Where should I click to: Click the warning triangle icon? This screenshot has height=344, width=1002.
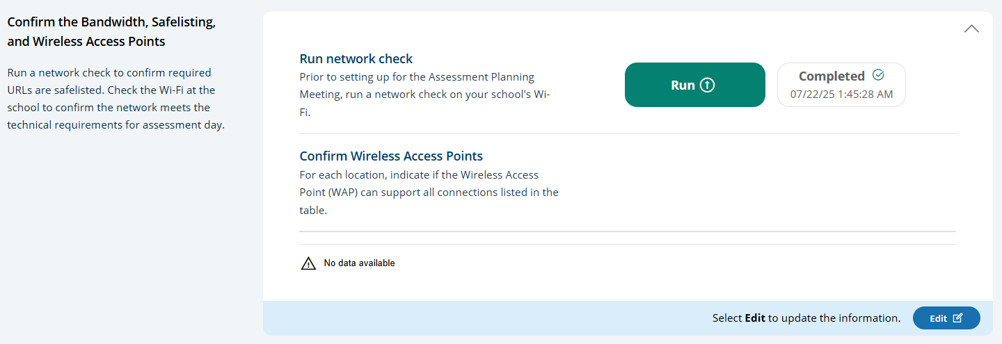point(308,263)
